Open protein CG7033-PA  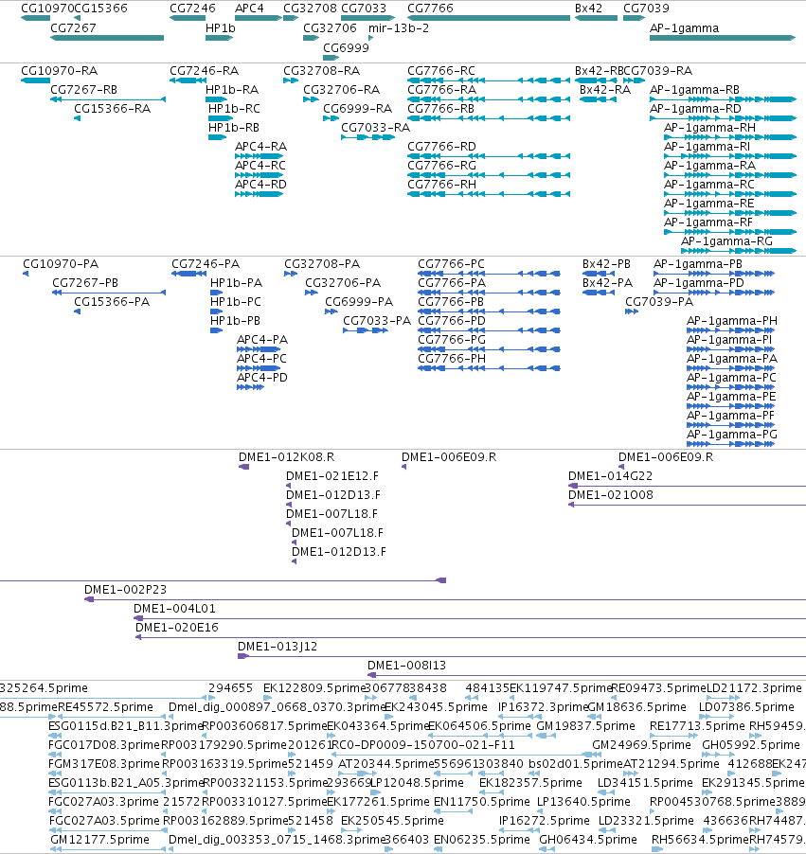(377, 321)
